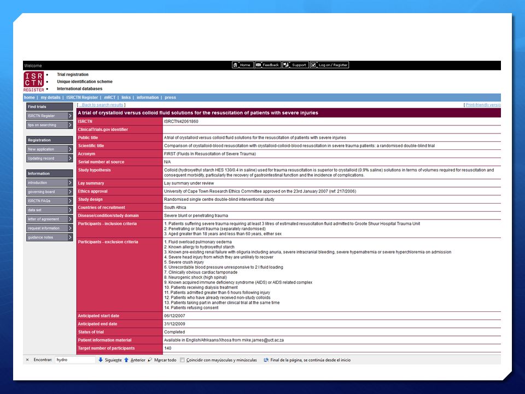The height and width of the screenshot is (394, 525).
Task: Click the ISRCTN Register logo
Action: pyautogui.click(x=33, y=82)
